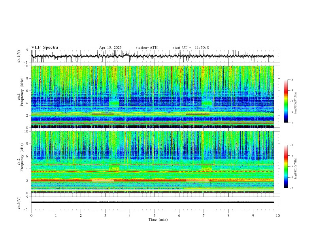The width and height of the screenshot is (313, 242).
Task: Click the ch.2 spectrogram colorbar
Action: (286, 166)
